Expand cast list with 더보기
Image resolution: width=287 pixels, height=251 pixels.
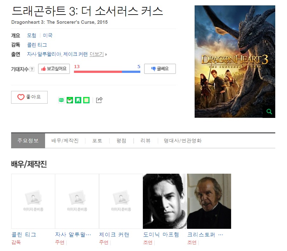(97, 54)
